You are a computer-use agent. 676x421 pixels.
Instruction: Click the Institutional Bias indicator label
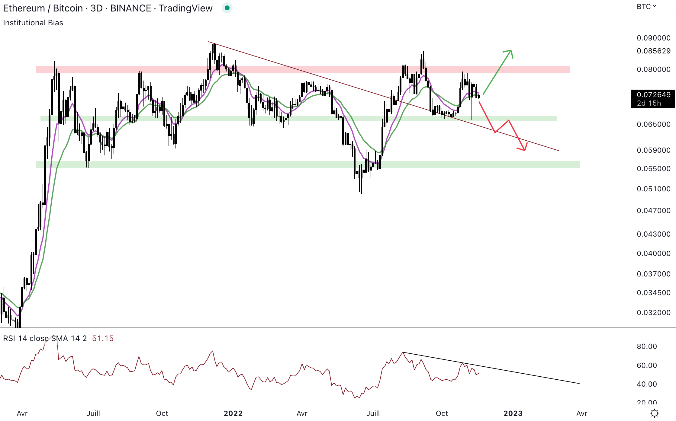[33, 23]
